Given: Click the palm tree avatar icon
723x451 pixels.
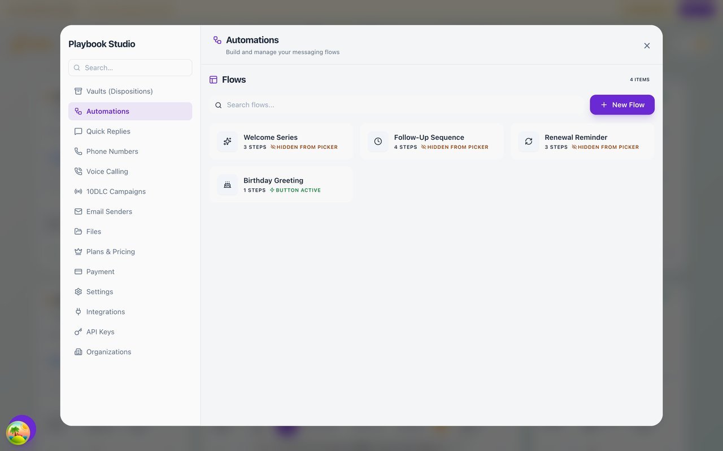Looking at the screenshot, I should point(18,433).
